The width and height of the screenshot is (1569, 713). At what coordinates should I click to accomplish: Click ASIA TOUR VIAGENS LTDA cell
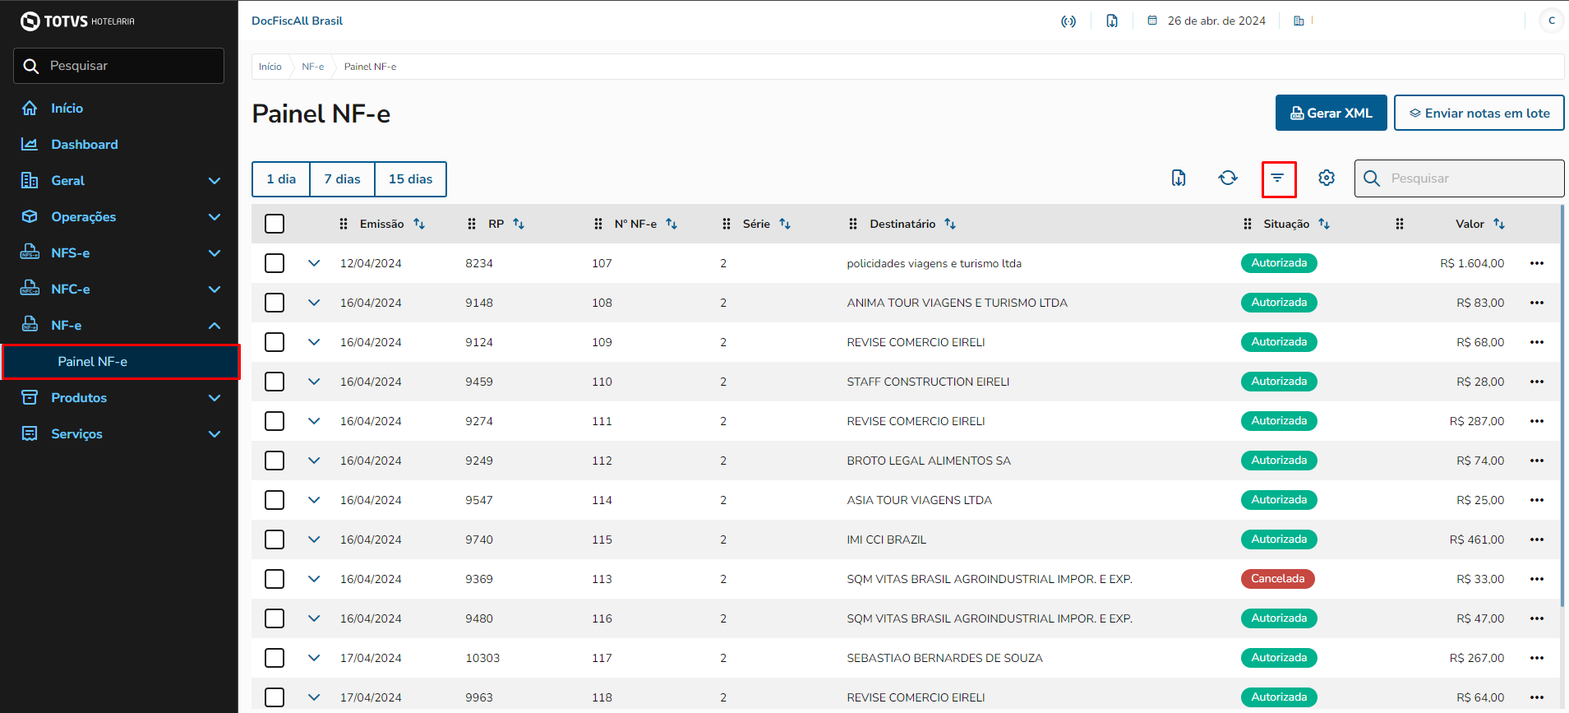point(920,500)
